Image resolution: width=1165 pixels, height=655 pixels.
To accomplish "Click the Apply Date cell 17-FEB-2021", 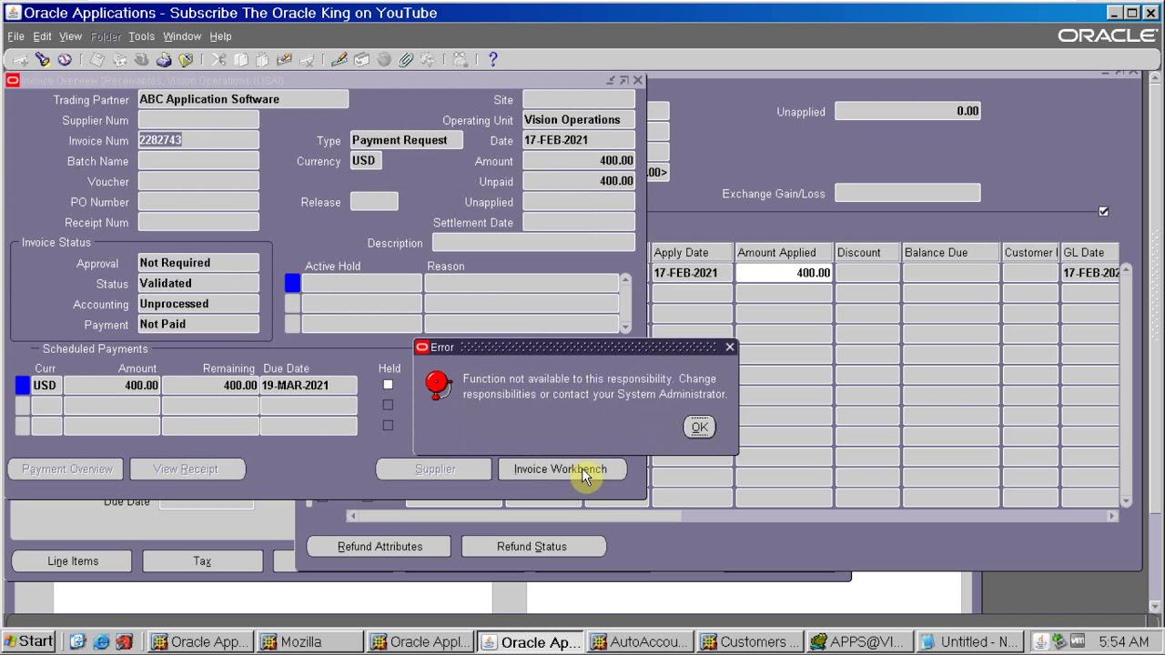I will [x=693, y=273].
